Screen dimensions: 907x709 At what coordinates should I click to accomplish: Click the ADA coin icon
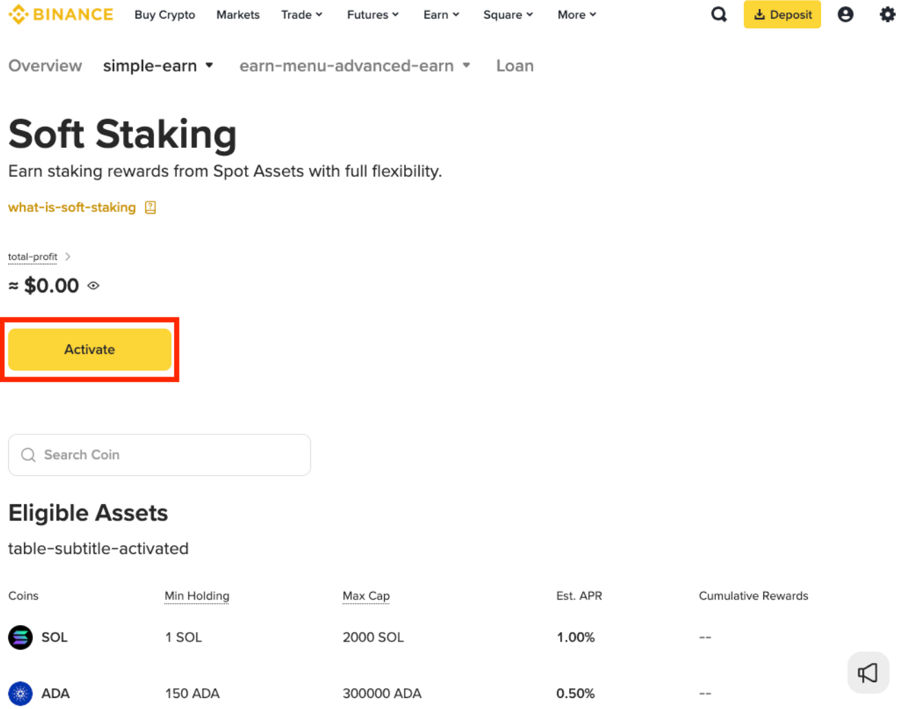[x=21, y=693]
